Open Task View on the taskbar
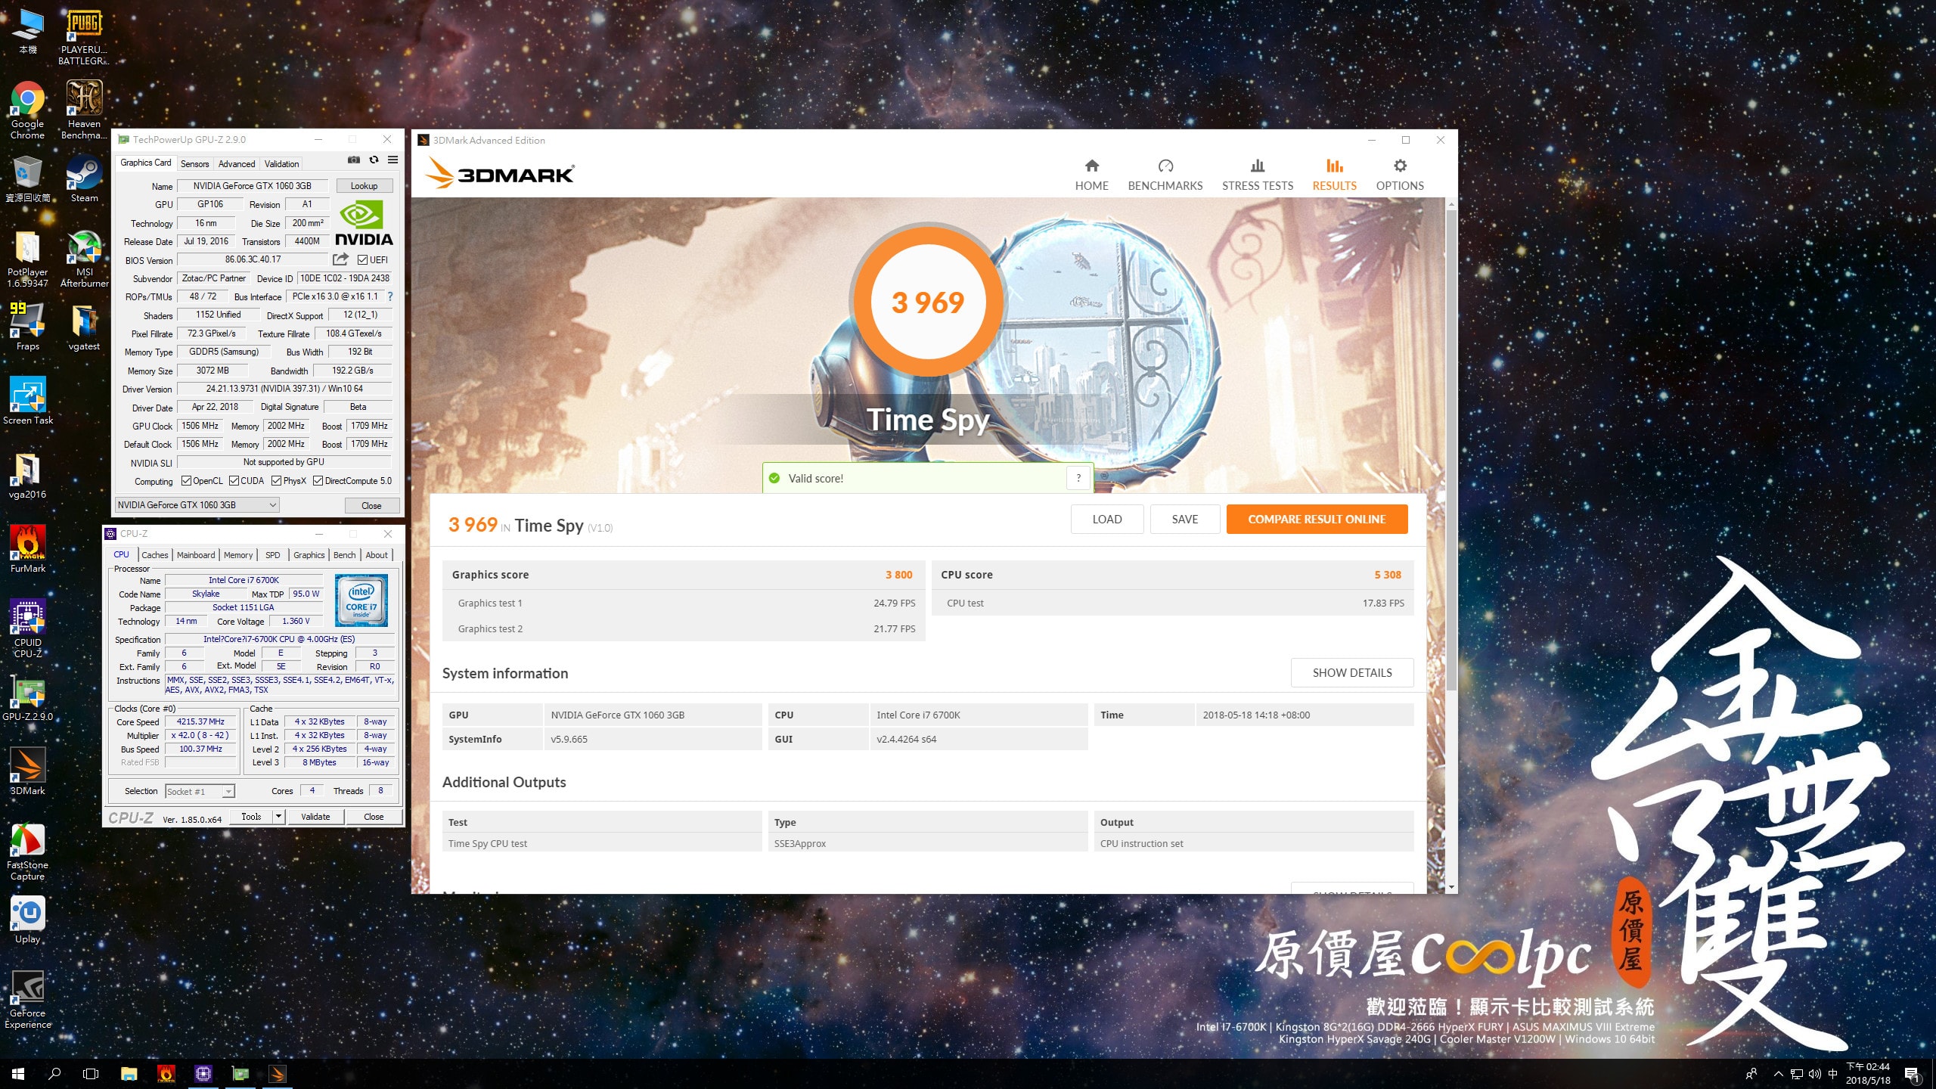 [x=91, y=1073]
